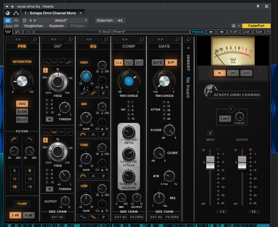Expand the PRE module window icon
The height and width of the screenshot is (227, 278).
(35, 39)
